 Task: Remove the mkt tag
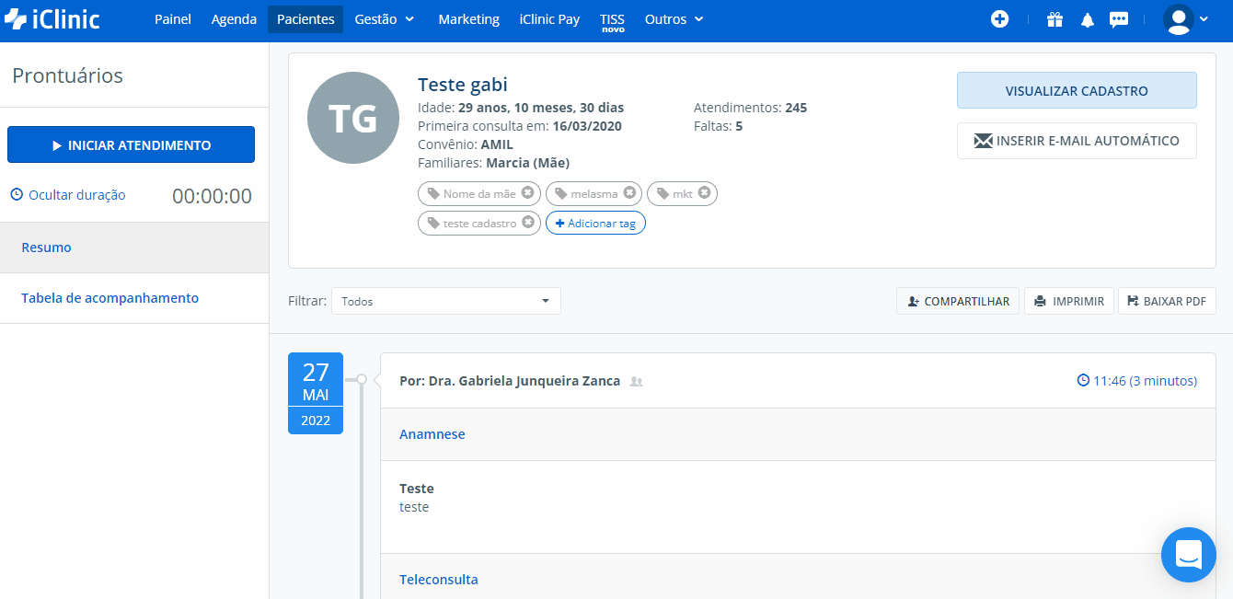(x=704, y=193)
